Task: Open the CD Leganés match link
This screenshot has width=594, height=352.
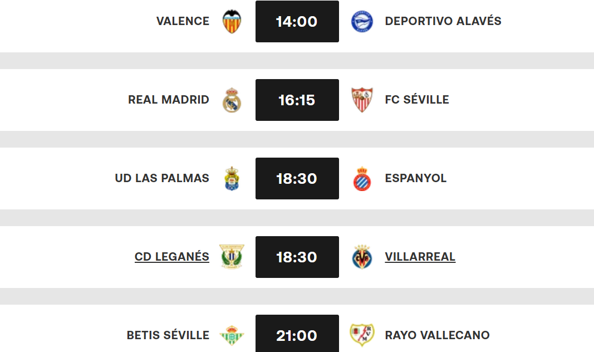Action: tap(171, 257)
